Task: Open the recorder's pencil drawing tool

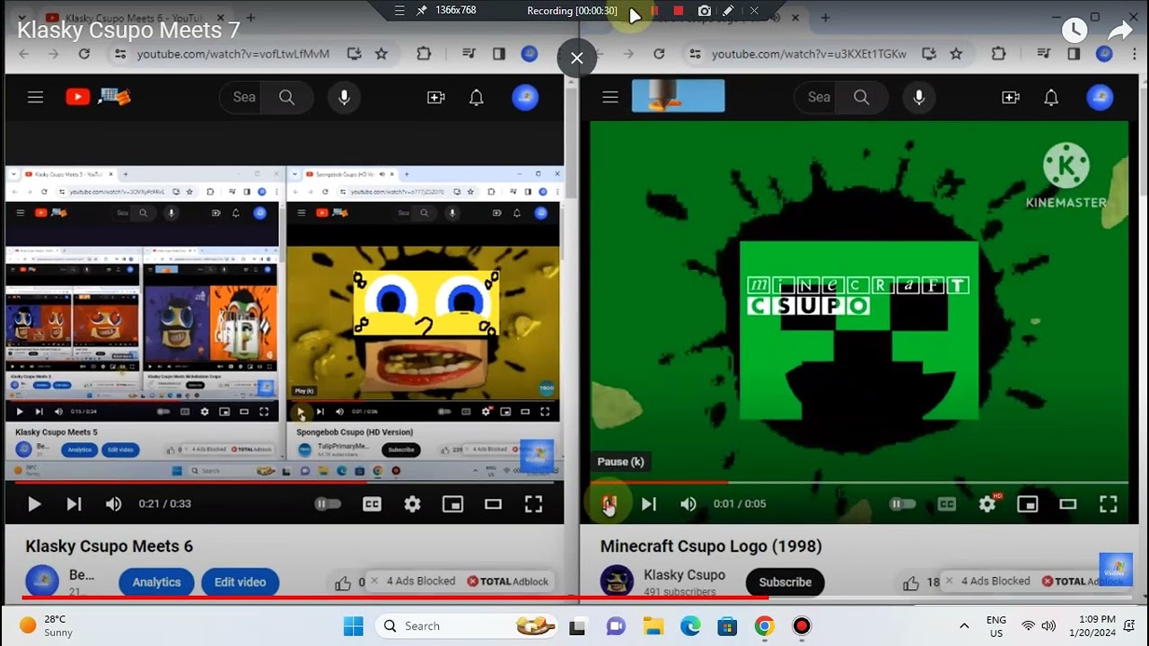Action: (x=729, y=11)
